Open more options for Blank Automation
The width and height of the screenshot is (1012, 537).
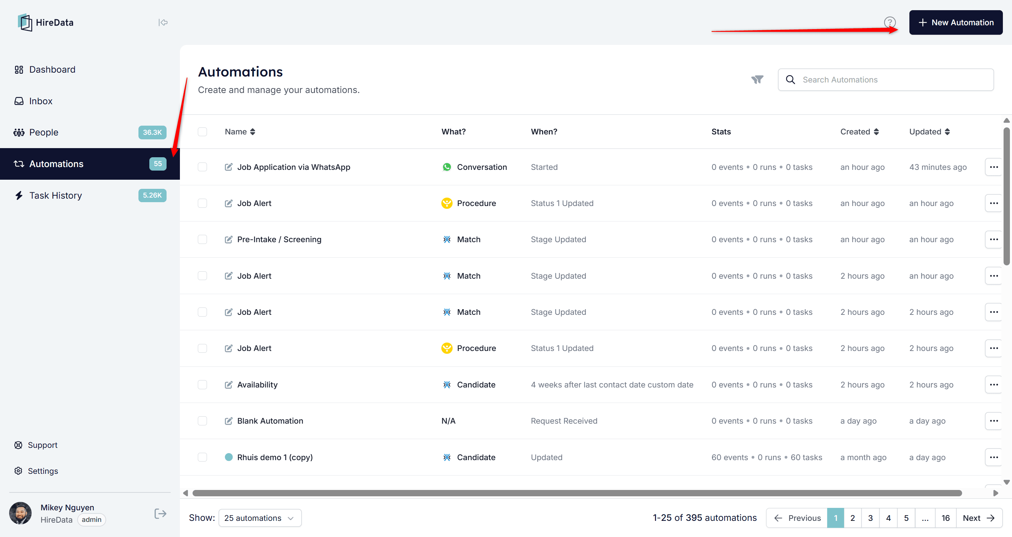[993, 421]
